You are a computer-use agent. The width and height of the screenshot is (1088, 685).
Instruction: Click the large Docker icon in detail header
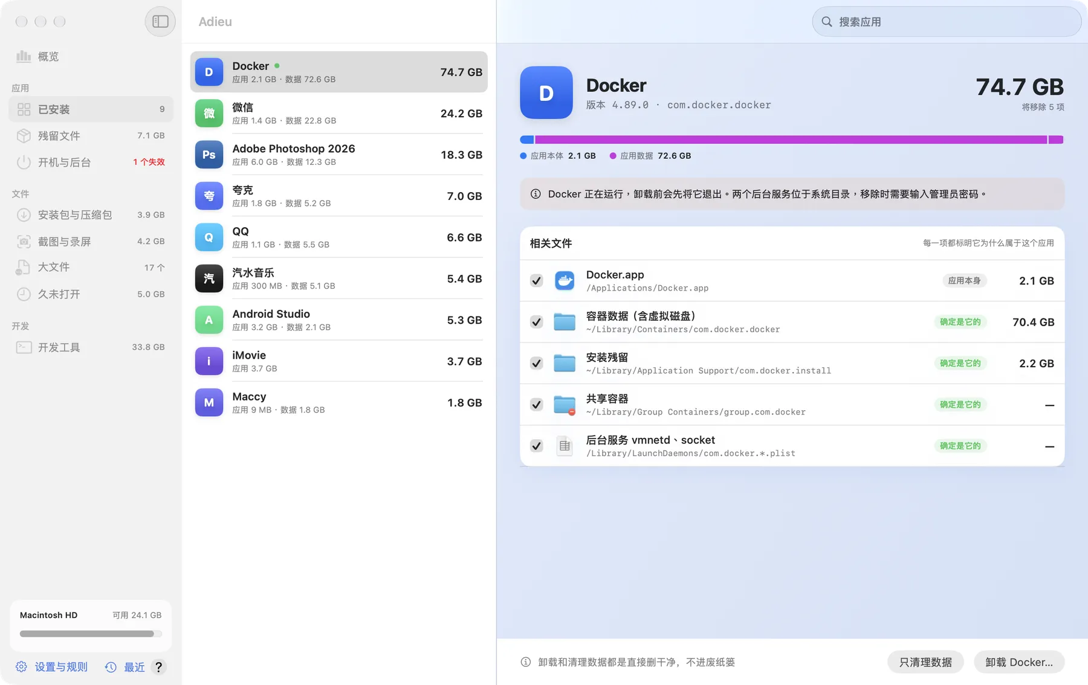pos(546,92)
